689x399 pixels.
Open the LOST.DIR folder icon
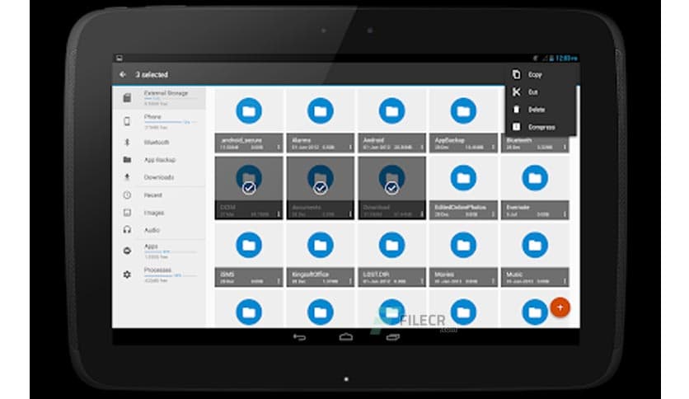[391, 245]
